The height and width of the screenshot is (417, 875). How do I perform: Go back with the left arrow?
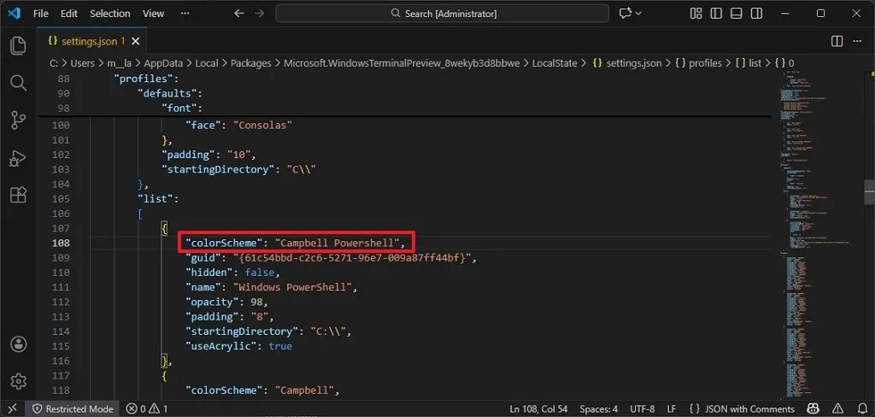tap(239, 14)
